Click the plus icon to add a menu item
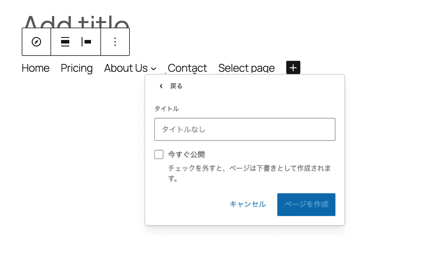Image resolution: width=421 pixels, height=271 pixels. point(293,67)
